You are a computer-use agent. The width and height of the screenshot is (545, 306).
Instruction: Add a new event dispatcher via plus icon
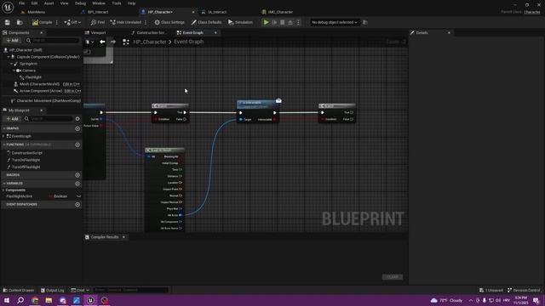[77, 204]
